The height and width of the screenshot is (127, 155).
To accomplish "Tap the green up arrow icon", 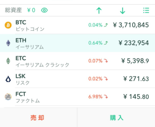I will [99, 11].
